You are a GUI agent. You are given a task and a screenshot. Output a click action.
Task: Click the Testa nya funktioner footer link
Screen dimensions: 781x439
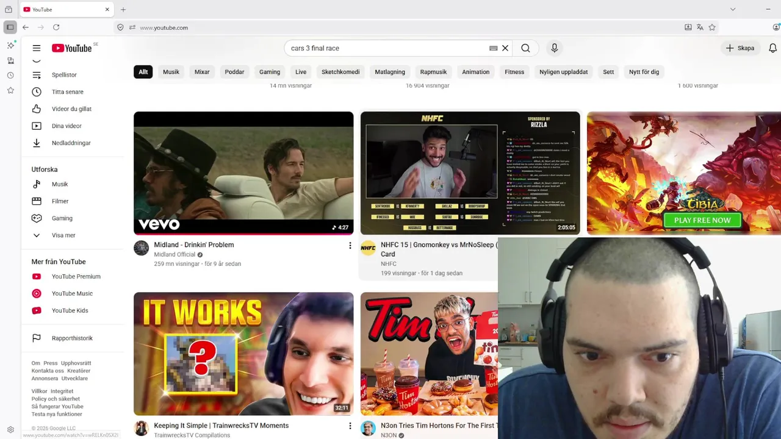(57, 415)
